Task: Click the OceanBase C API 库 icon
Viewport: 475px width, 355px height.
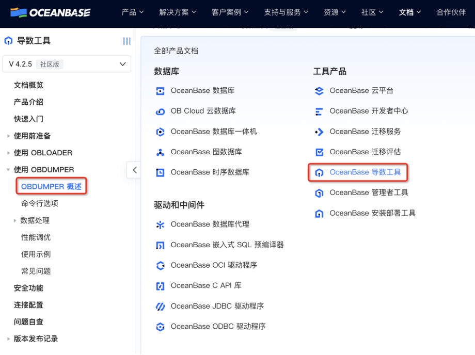Action: [160, 286]
